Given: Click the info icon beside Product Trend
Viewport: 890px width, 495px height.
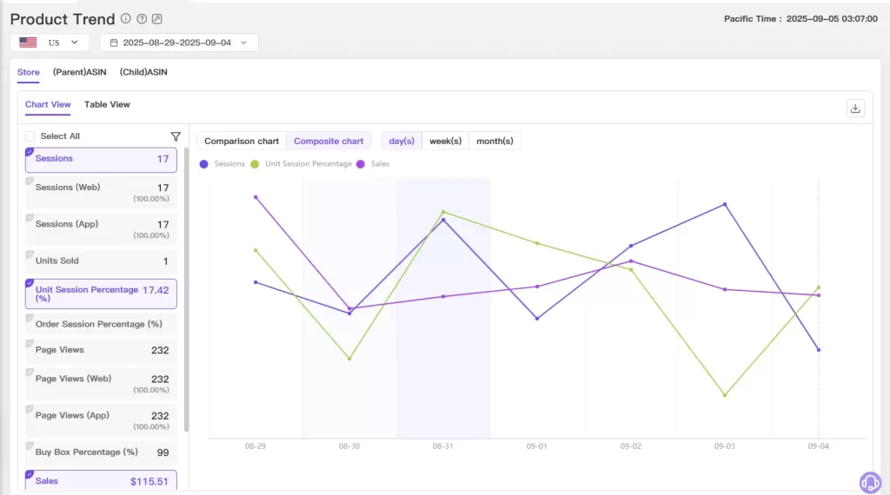Looking at the screenshot, I should click(125, 19).
